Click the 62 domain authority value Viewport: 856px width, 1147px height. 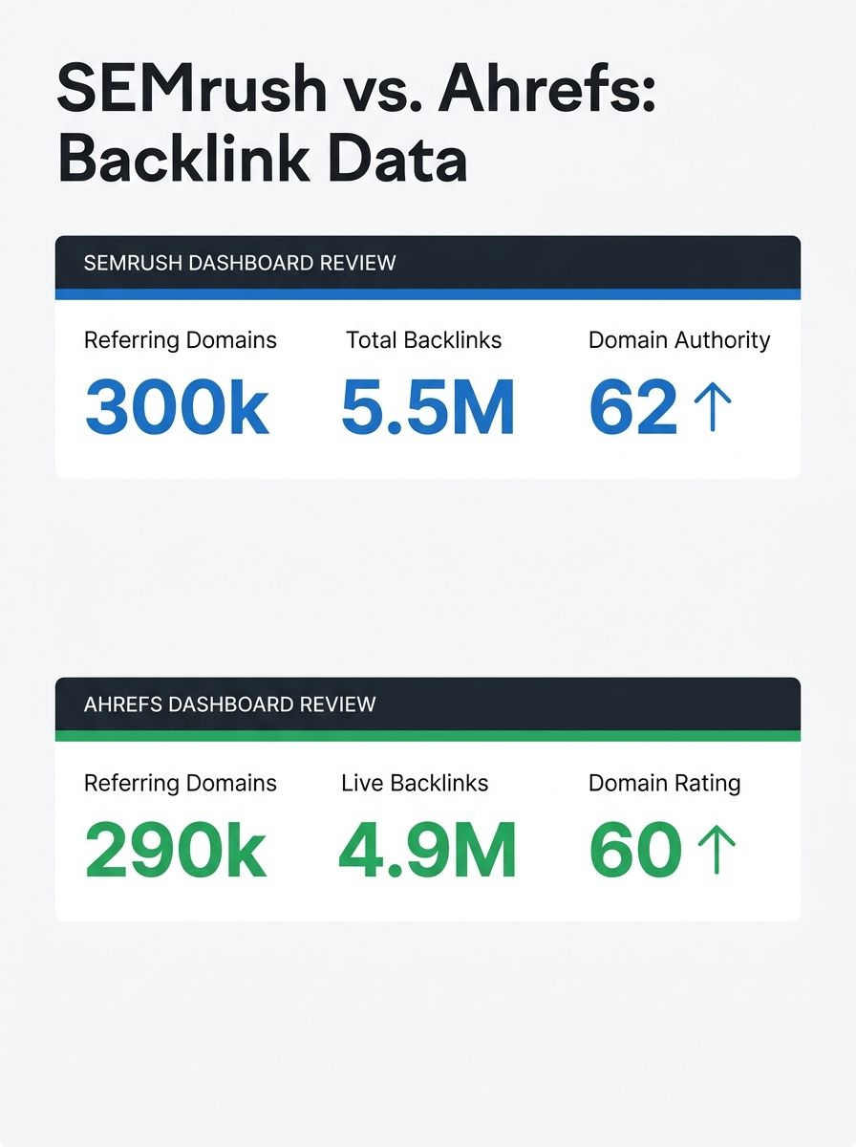[632, 406]
